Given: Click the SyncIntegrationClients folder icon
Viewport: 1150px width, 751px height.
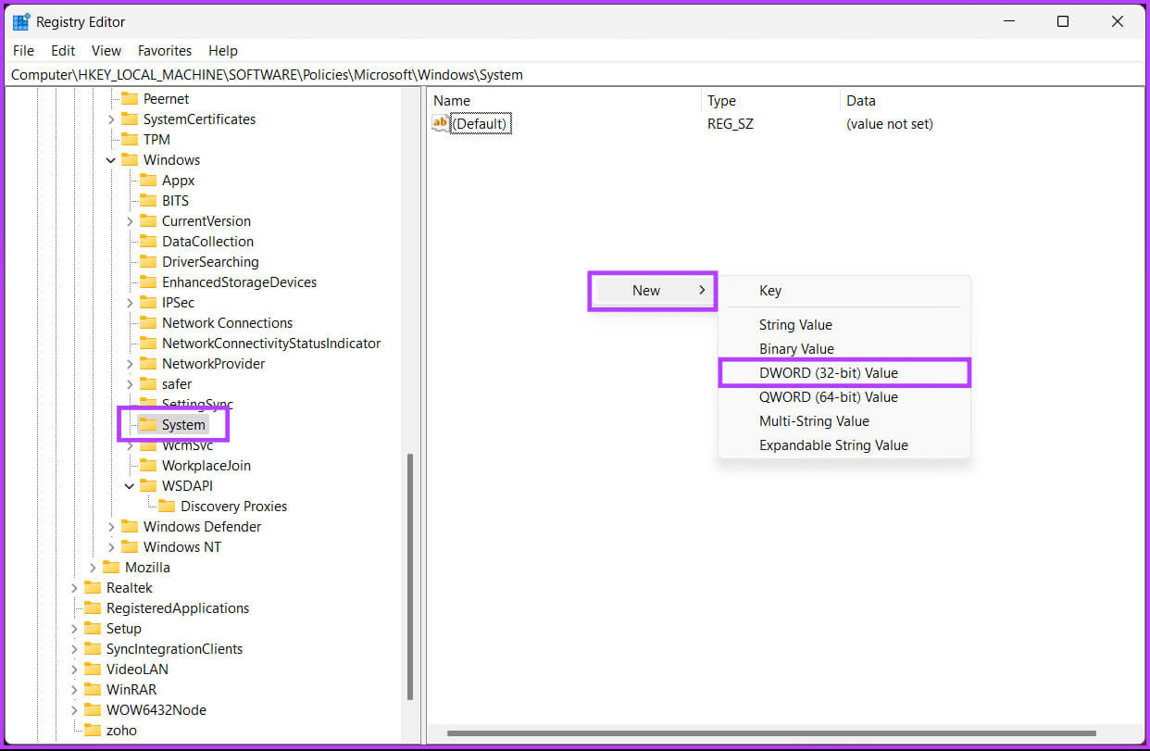Looking at the screenshot, I should point(93,649).
